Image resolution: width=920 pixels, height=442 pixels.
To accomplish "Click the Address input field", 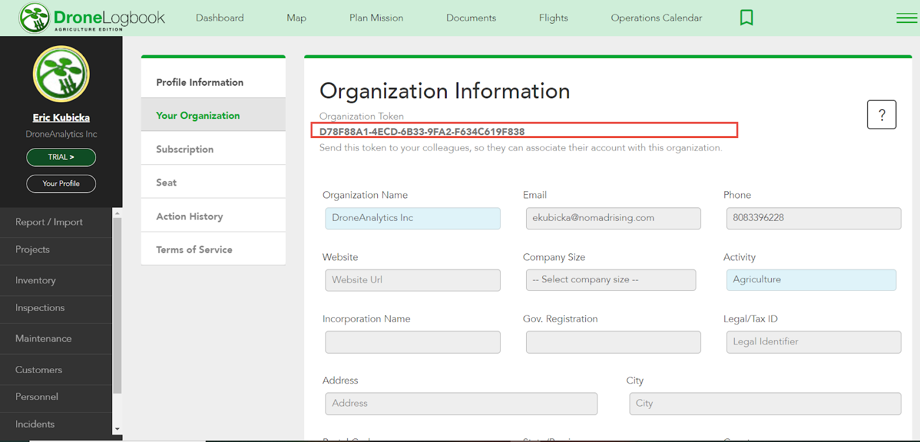I will 461,403.
